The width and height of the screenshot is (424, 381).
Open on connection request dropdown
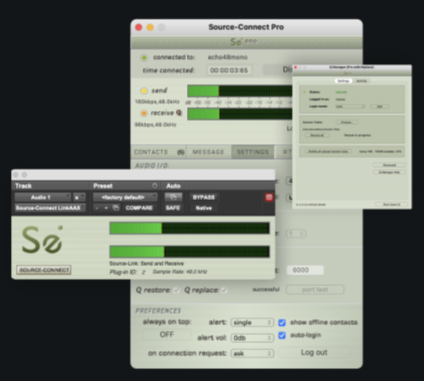pyautogui.click(x=252, y=354)
